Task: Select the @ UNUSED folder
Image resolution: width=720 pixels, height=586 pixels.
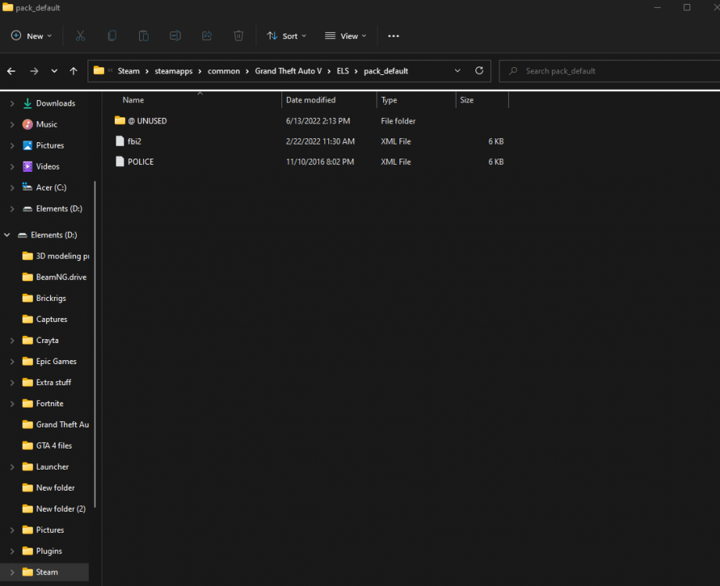Action: 147,121
